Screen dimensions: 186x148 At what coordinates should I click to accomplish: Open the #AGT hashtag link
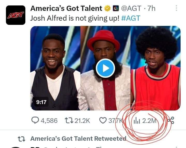131,18
